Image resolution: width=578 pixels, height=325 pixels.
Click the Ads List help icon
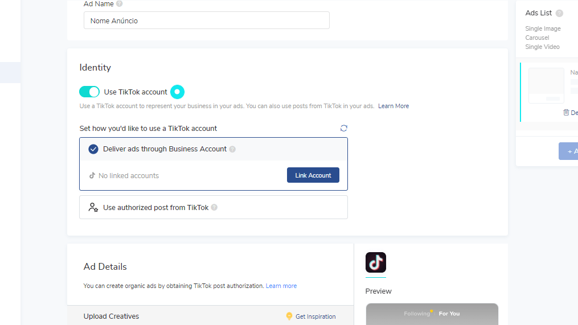(x=559, y=13)
